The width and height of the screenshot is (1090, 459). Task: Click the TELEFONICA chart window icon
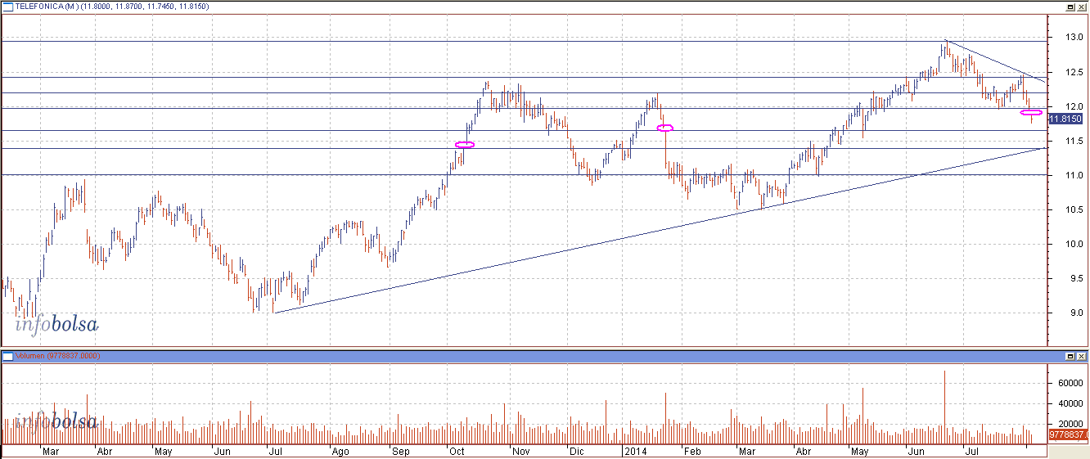(7, 6)
